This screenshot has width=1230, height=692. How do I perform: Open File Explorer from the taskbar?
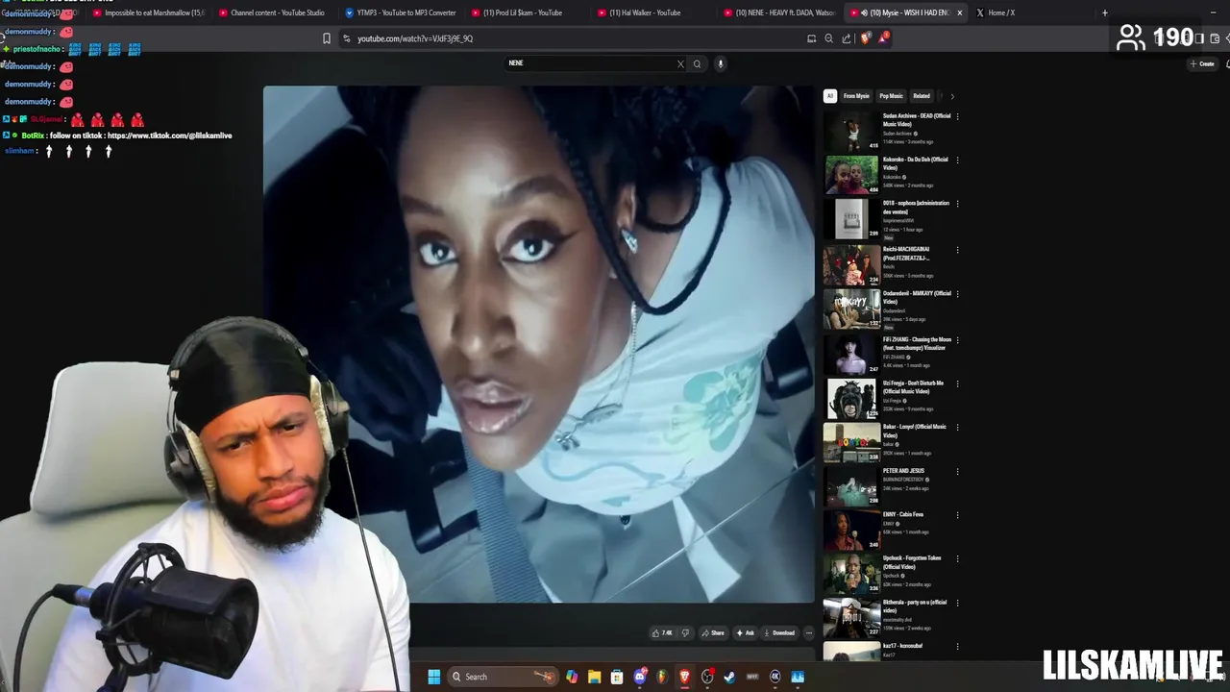pos(595,677)
